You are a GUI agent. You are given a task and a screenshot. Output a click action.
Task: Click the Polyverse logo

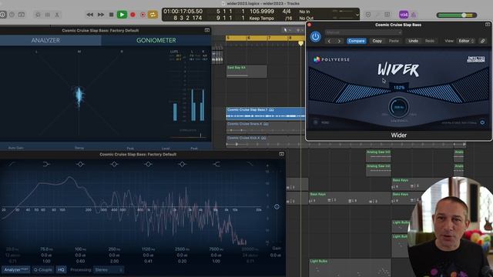pos(331,59)
